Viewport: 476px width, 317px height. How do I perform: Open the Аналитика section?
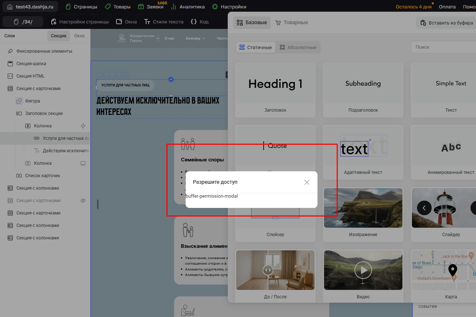188,7
